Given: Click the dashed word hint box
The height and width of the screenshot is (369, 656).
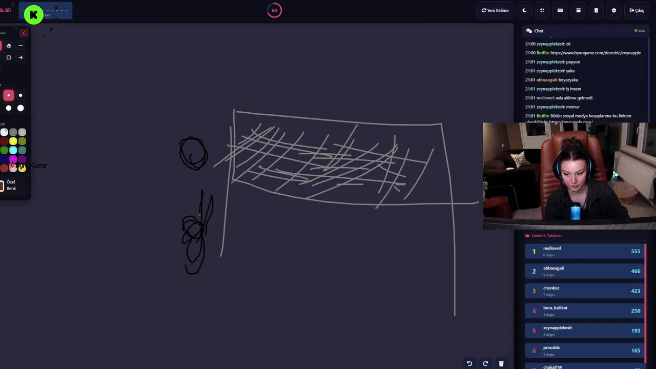Looking at the screenshot, I should click(46, 11).
